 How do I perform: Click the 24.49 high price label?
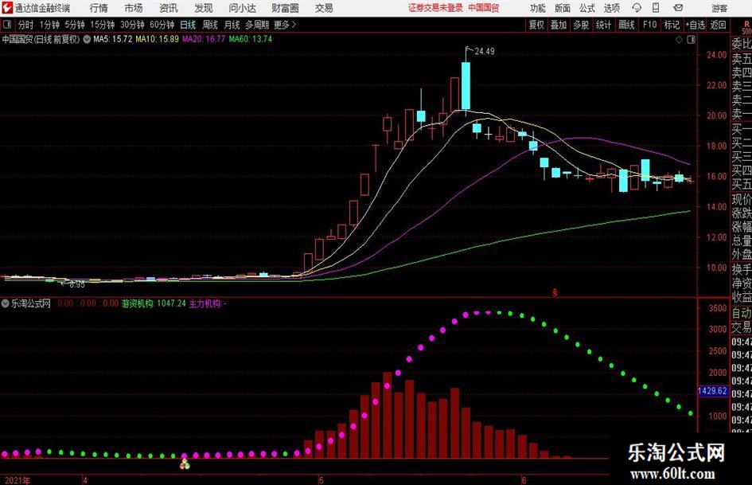(485, 52)
